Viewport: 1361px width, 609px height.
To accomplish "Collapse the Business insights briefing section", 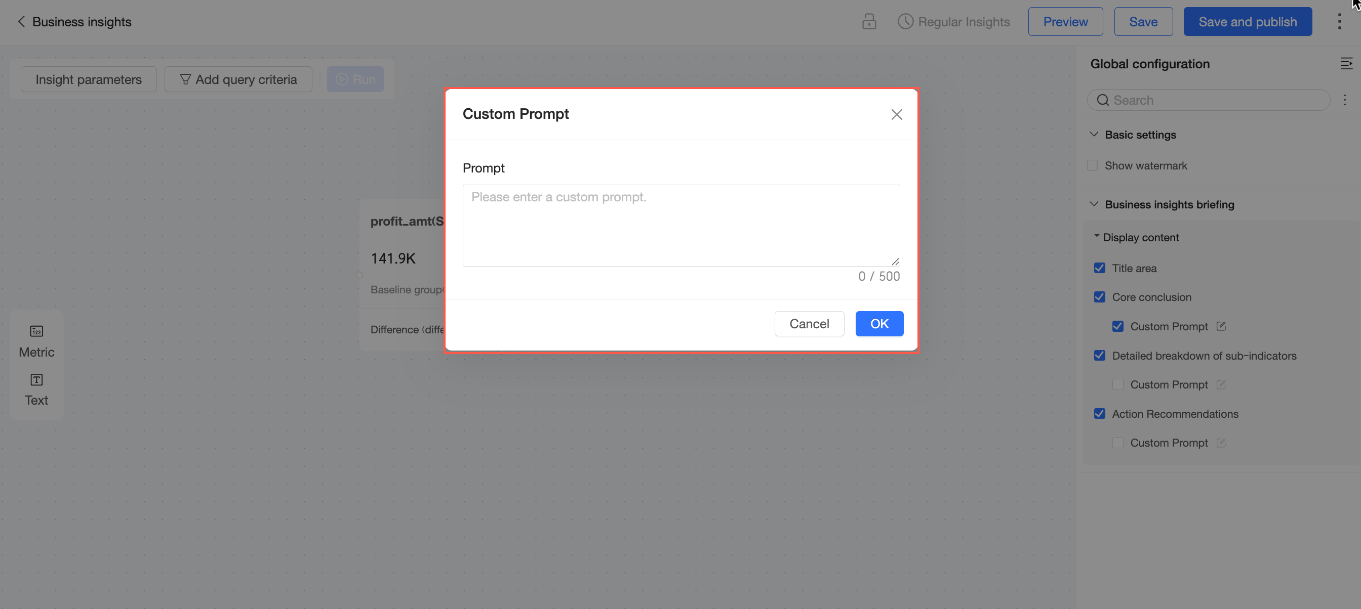I will pyautogui.click(x=1094, y=204).
